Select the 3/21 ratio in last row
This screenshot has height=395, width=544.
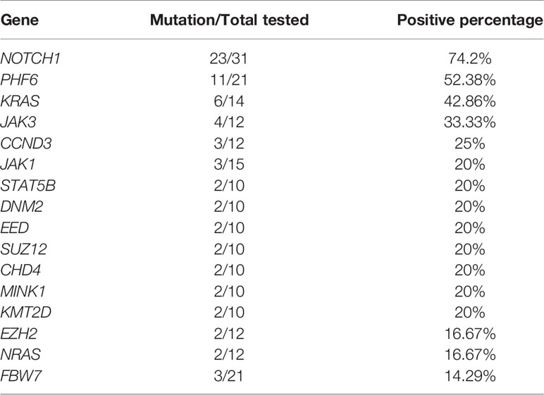tap(228, 376)
